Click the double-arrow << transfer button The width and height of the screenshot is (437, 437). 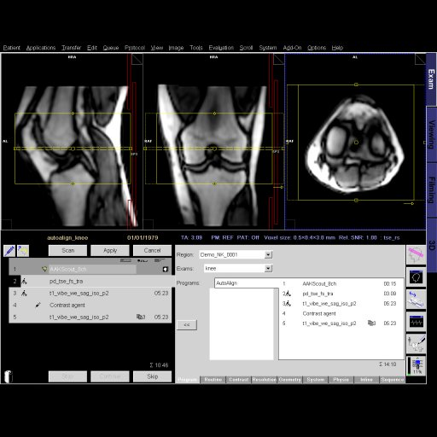click(x=187, y=324)
